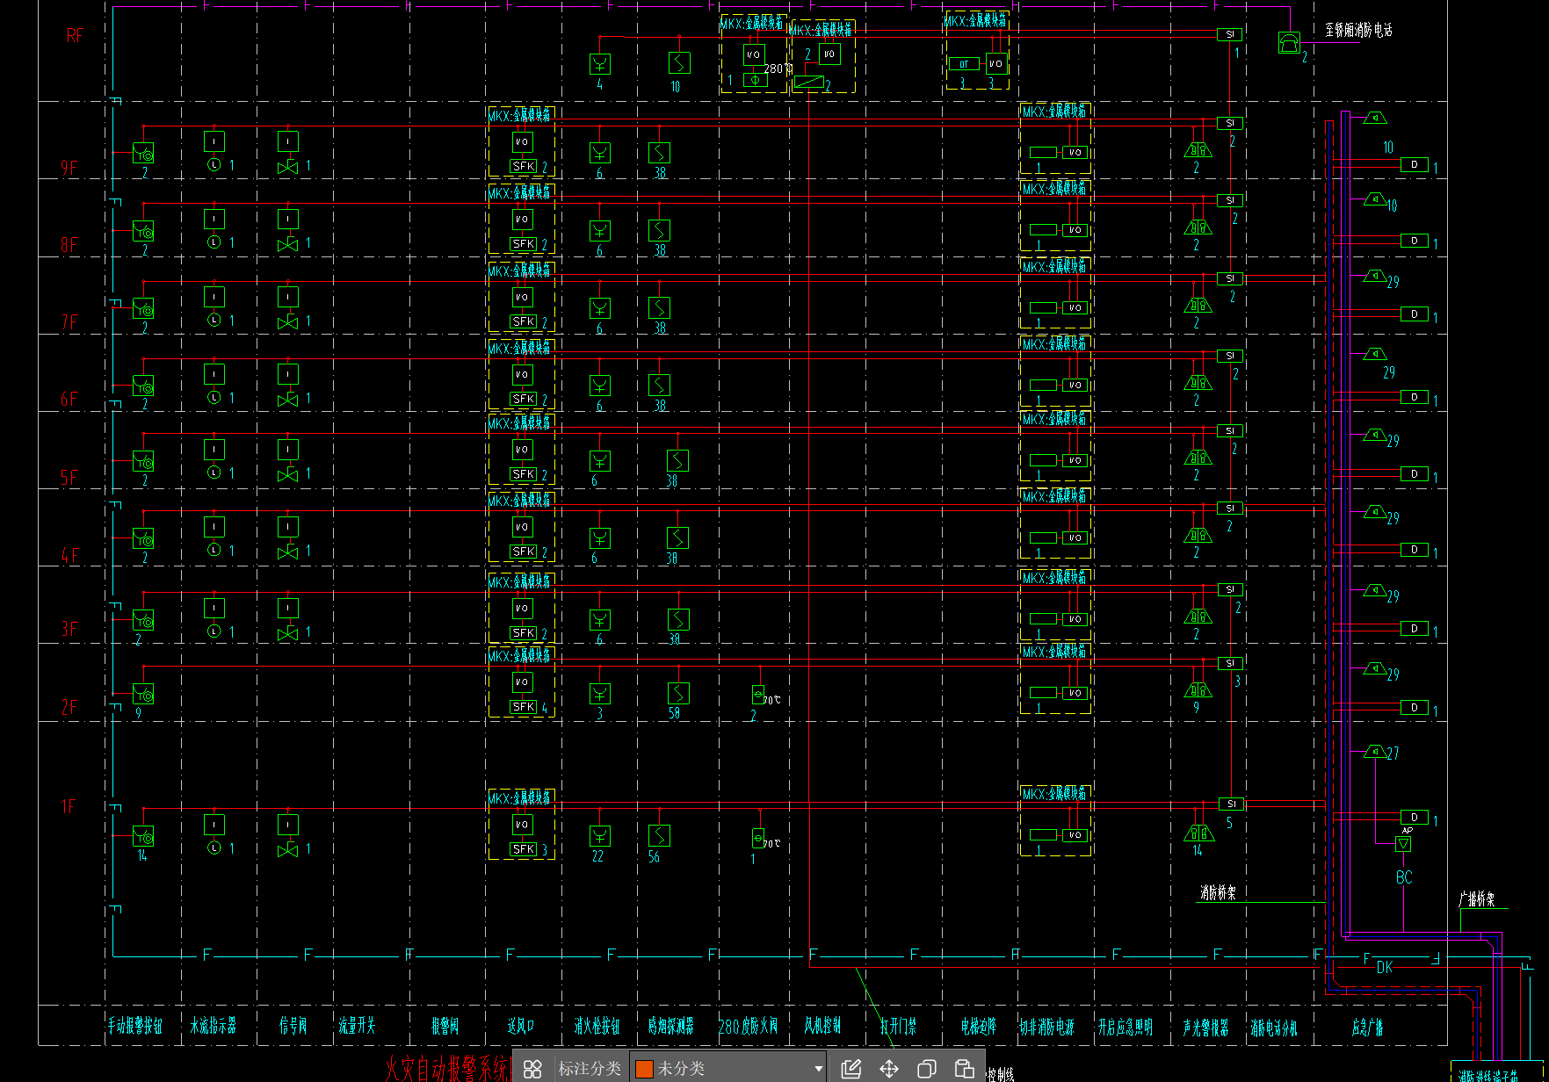The image size is (1549, 1082).
Task: Click the 至轿厢消防电话 text near the telephone
Action: (1358, 30)
